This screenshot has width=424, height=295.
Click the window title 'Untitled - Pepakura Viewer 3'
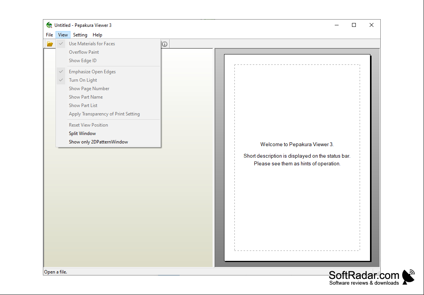(83, 25)
